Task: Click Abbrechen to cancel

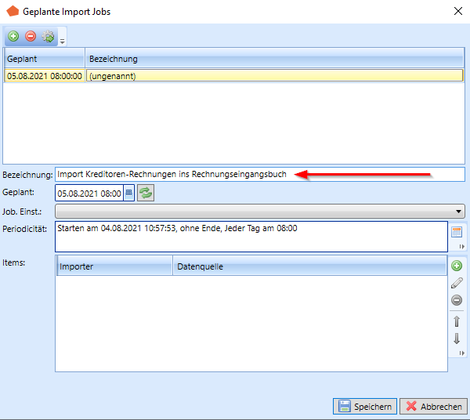Action: pos(433,406)
